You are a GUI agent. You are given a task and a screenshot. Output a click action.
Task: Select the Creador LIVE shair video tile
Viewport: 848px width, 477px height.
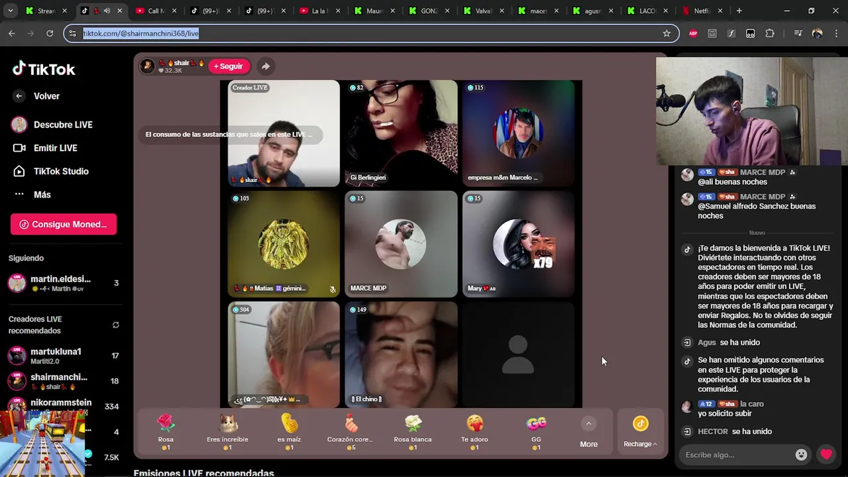[284, 134]
